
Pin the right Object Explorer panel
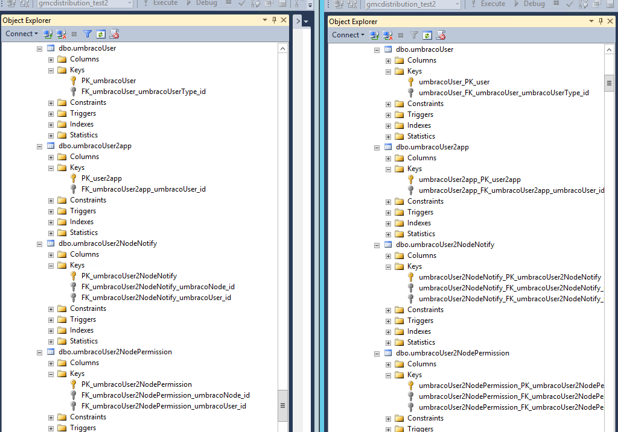(600, 21)
